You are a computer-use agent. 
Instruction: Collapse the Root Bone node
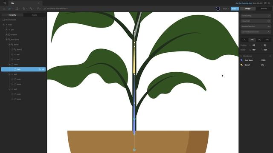tap(6, 40)
